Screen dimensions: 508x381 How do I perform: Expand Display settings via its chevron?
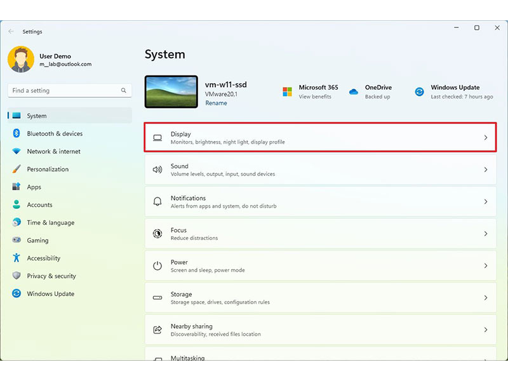[486, 138]
